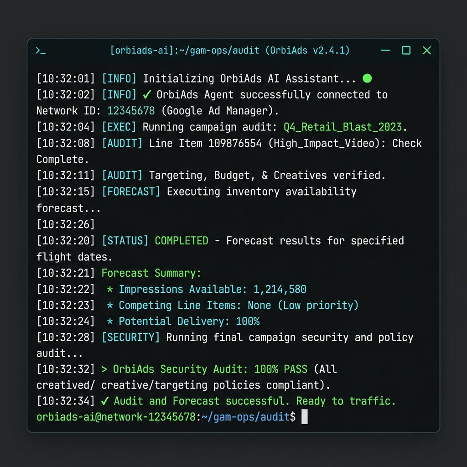This screenshot has height=467, width=467.
Task: Click the green 'COMPLETED' status word
Action: (x=182, y=241)
